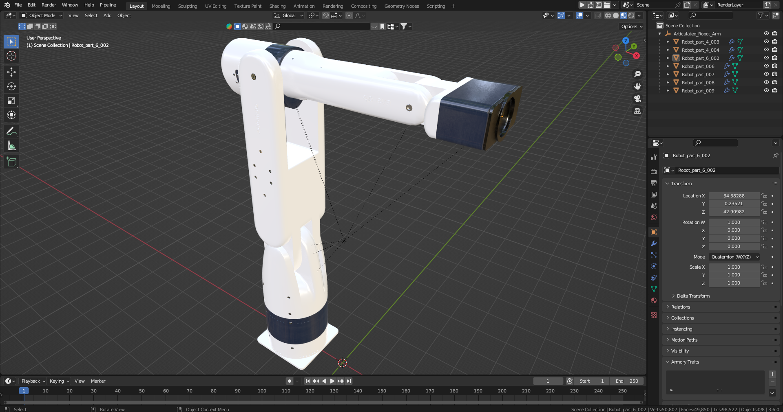Open the View Layer properties tab

(x=654, y=194)
